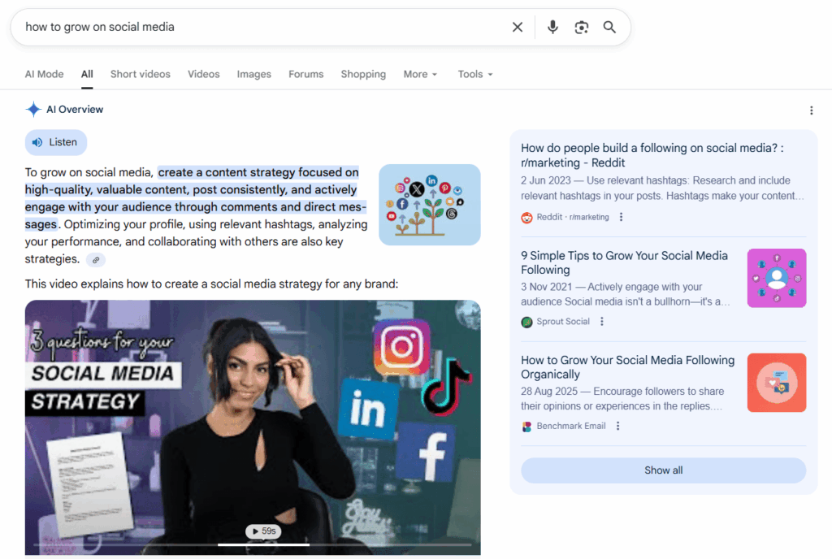Viewport: 832px width, 559px height.
Task: Open the Tools dropdown
Action: click(474, 74)
